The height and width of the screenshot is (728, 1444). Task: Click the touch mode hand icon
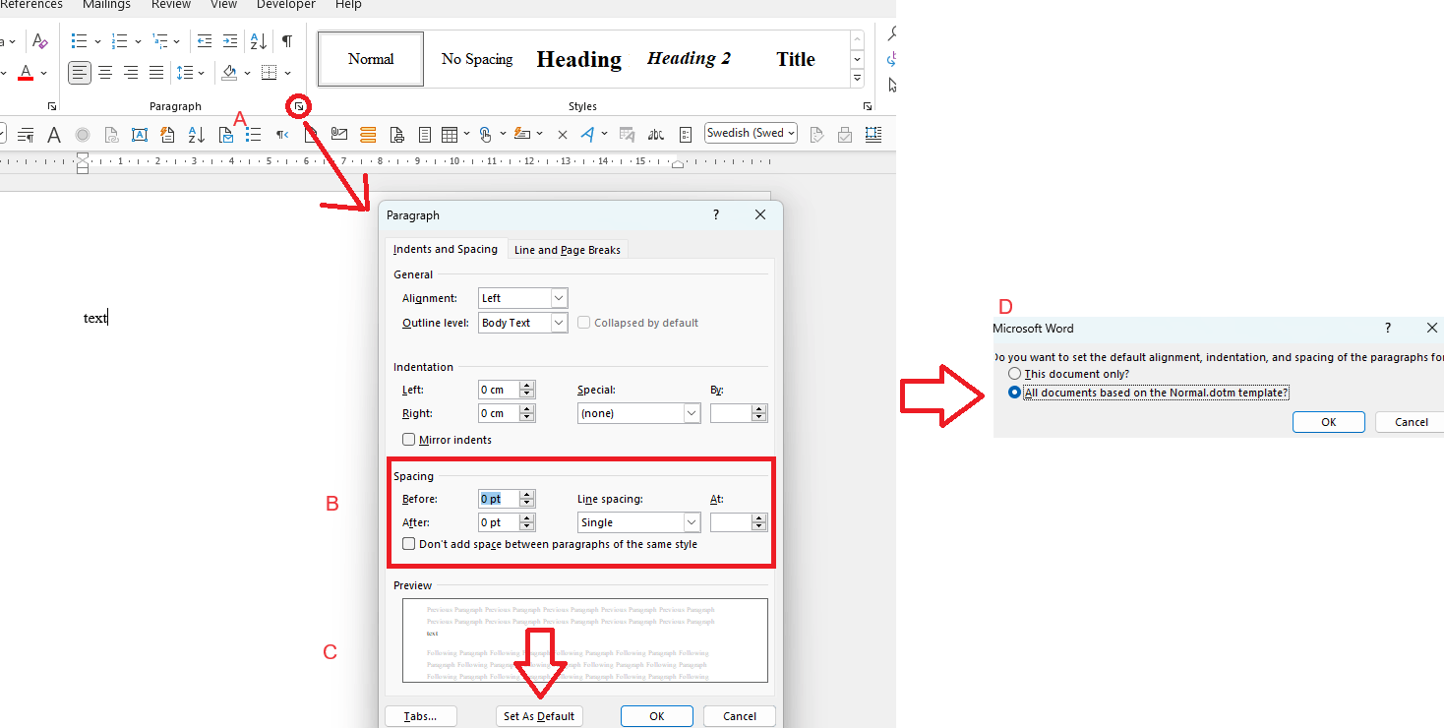(x=486, y=135)
